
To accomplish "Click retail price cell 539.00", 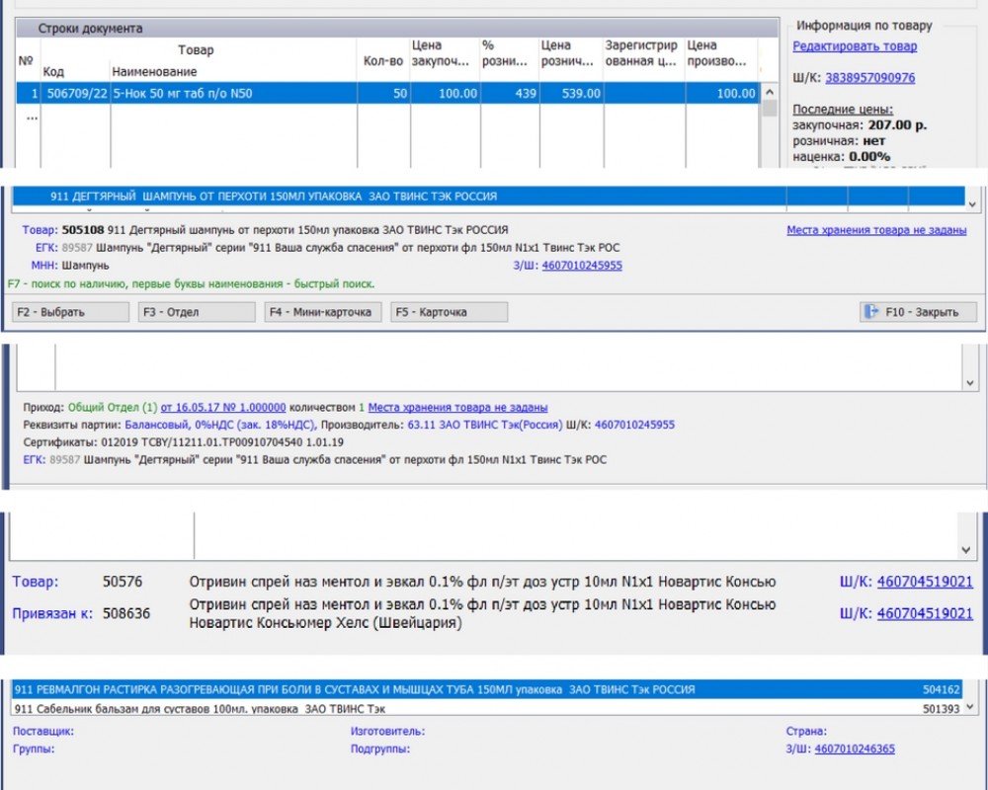I will [x=571, y=93].
